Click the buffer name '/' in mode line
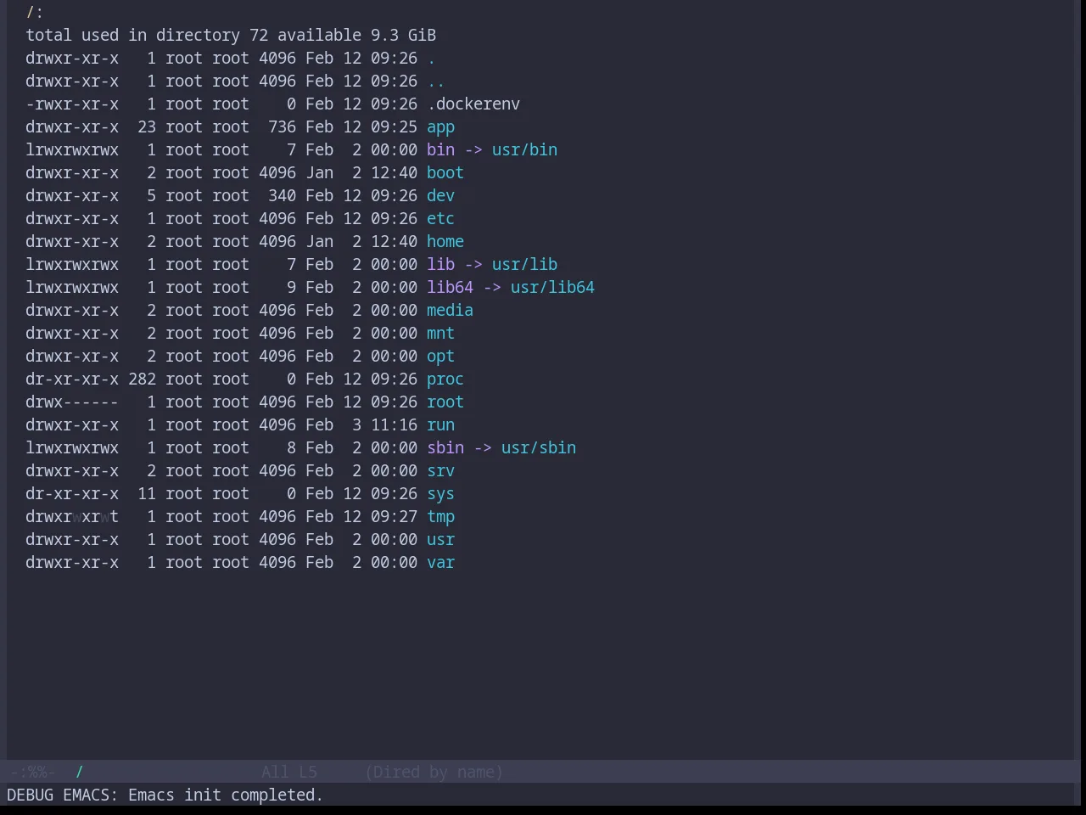This screenshot has height=815, width=1086. click(x=80, y=772)
